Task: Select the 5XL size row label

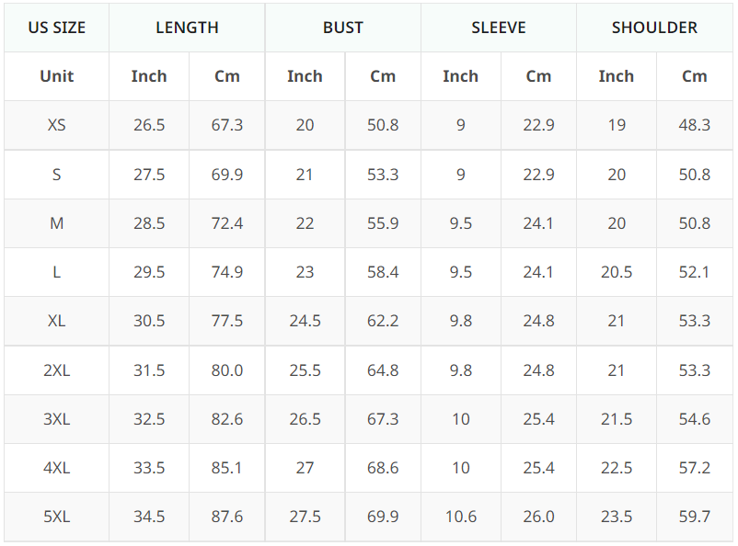Action: coord(56,517)
